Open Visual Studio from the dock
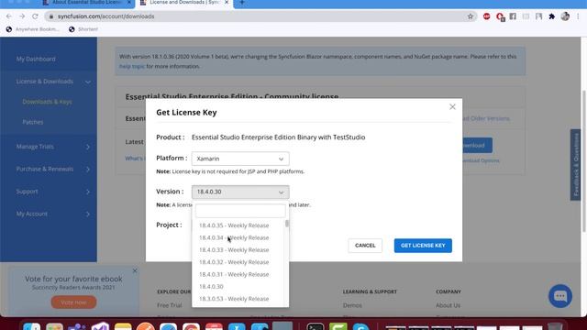Viewport: 587px width, 330px height. tap(100, 326)
